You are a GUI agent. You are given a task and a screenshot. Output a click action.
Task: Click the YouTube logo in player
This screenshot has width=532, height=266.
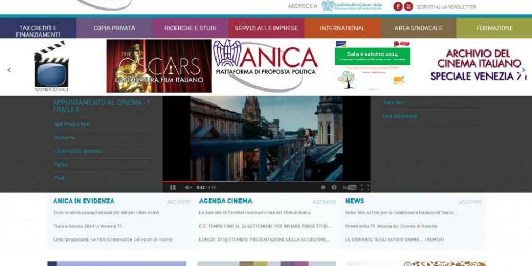pos(349,187)
